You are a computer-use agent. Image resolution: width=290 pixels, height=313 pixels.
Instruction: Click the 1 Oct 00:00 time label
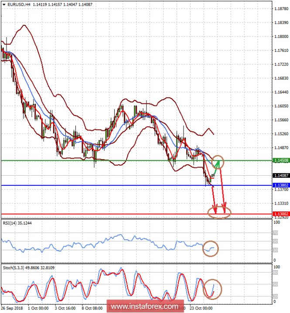(38, 308)
